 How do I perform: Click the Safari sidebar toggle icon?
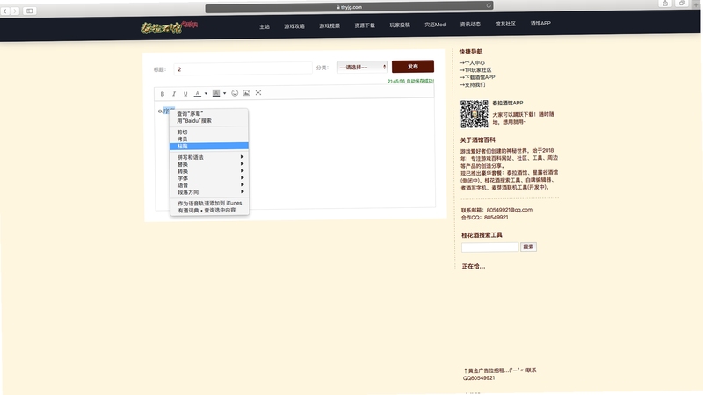pyautogui.click(x=30, y=11)
